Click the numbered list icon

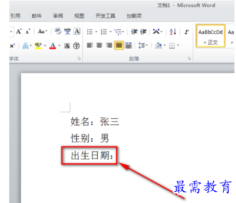point(104,32)
